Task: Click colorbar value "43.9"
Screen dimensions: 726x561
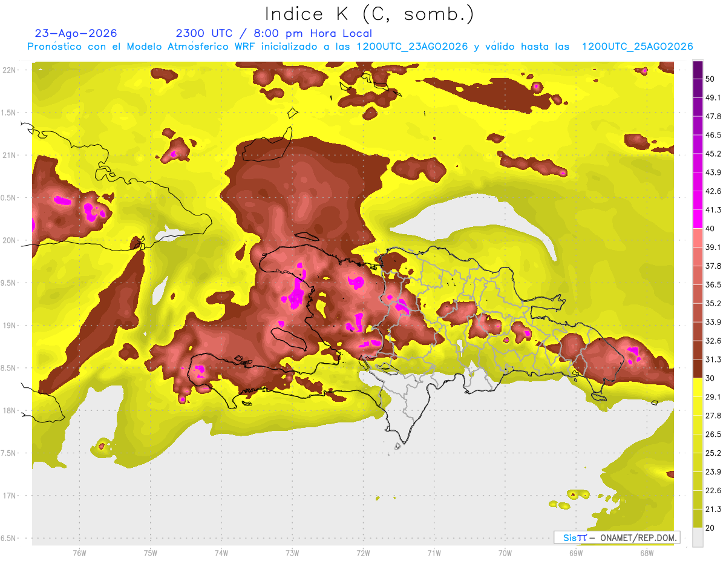Action: [x=713, y=172]
